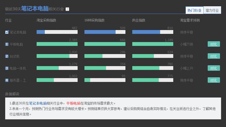226x127 pixels.
Task: Click the 数据解读 section heading
Action: 12,94
